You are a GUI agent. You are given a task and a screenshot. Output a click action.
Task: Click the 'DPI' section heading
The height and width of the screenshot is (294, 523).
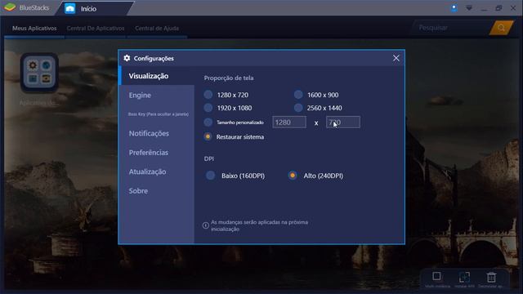point(209,159)
